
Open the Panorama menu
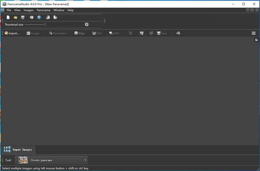[x=43, y=10]
